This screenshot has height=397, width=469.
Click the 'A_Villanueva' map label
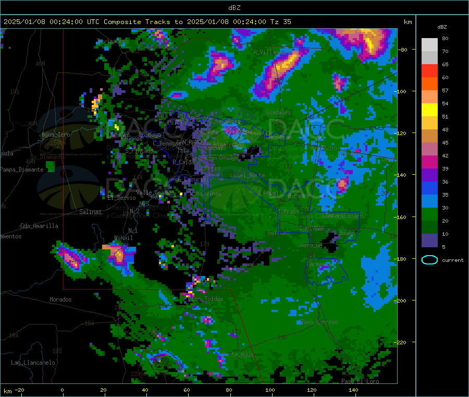[x=272, y=52]
